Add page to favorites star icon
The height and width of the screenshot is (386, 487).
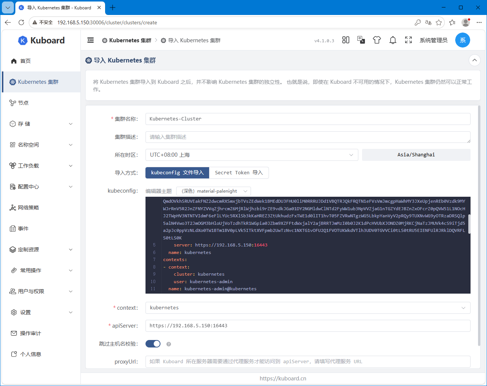tap(439, 22)
